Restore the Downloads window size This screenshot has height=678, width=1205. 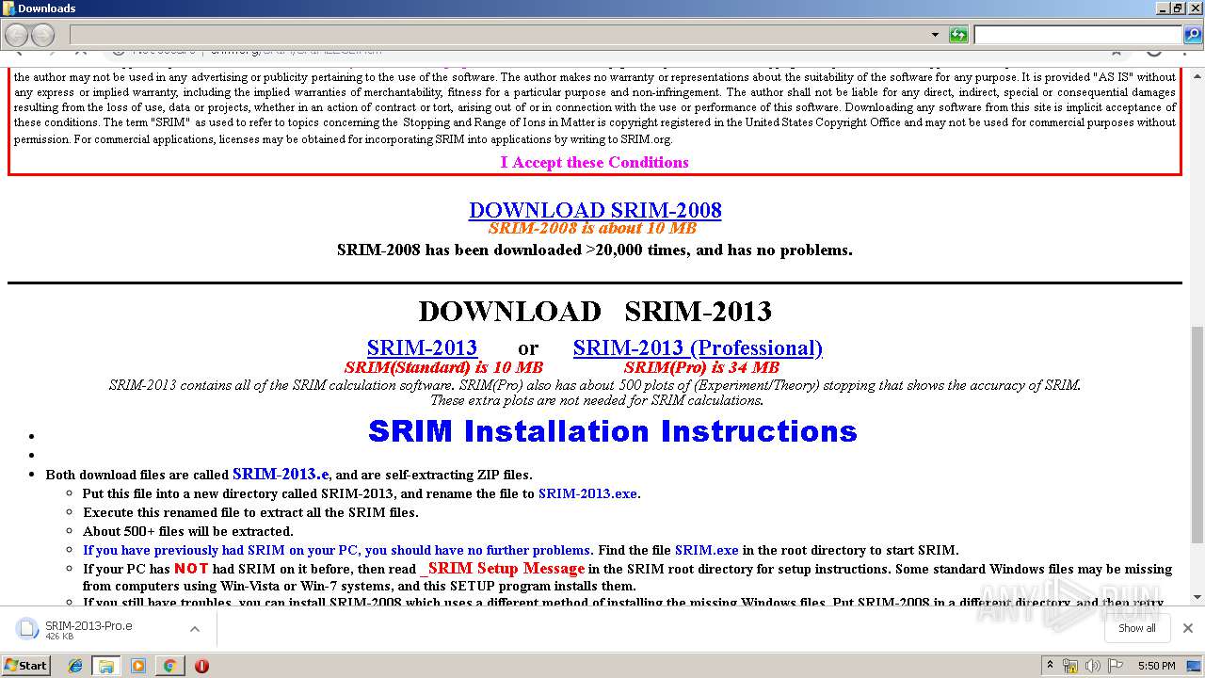(x=1177, y=8)
